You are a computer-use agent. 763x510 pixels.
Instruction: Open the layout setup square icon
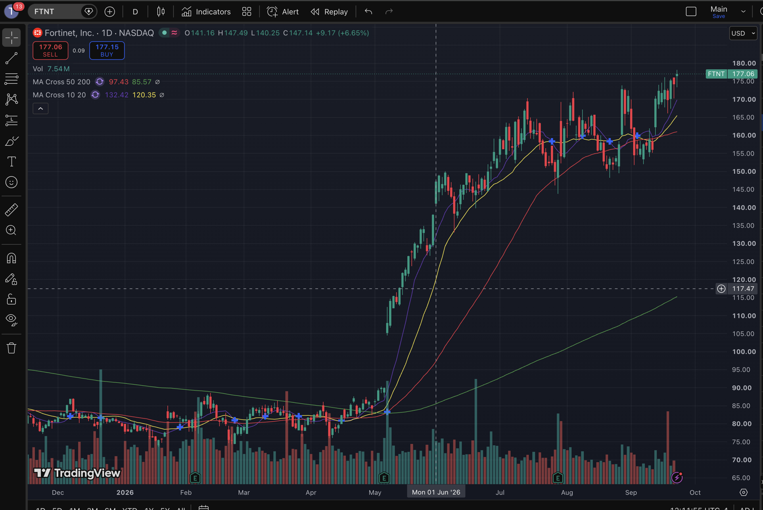(x=691, y=11)
